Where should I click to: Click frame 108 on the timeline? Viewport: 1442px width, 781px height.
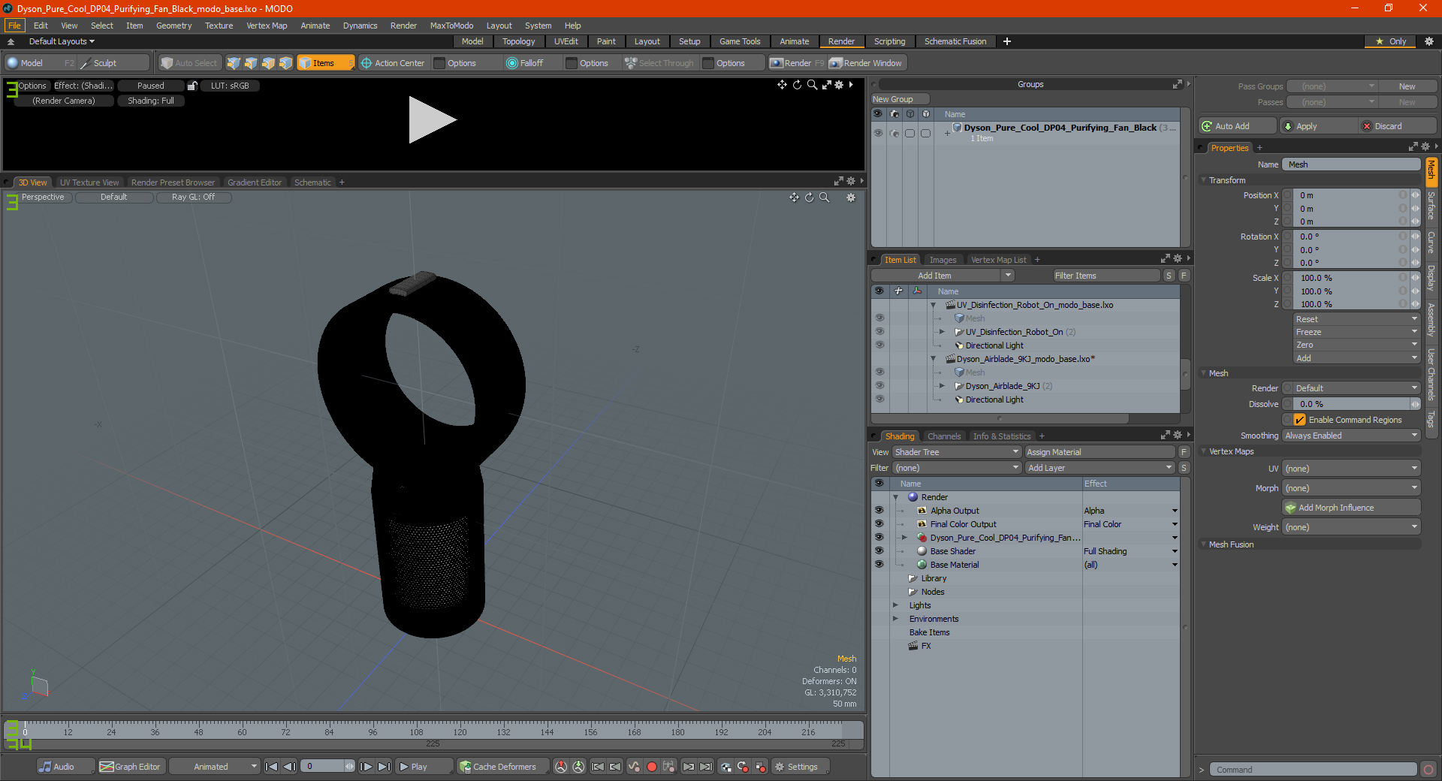pyautogui.click(x=416, y=731)
